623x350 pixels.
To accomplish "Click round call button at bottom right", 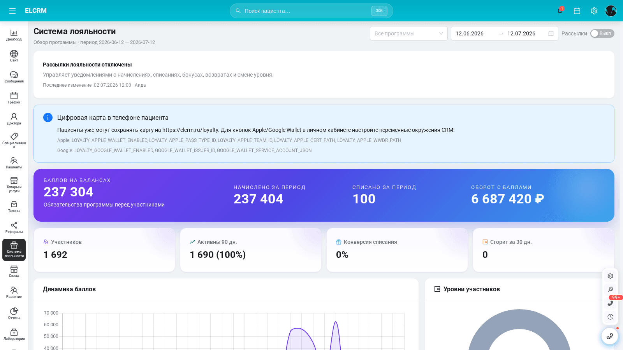I will click(610, 336).
